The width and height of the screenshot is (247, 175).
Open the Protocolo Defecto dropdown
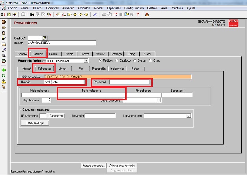86,61
